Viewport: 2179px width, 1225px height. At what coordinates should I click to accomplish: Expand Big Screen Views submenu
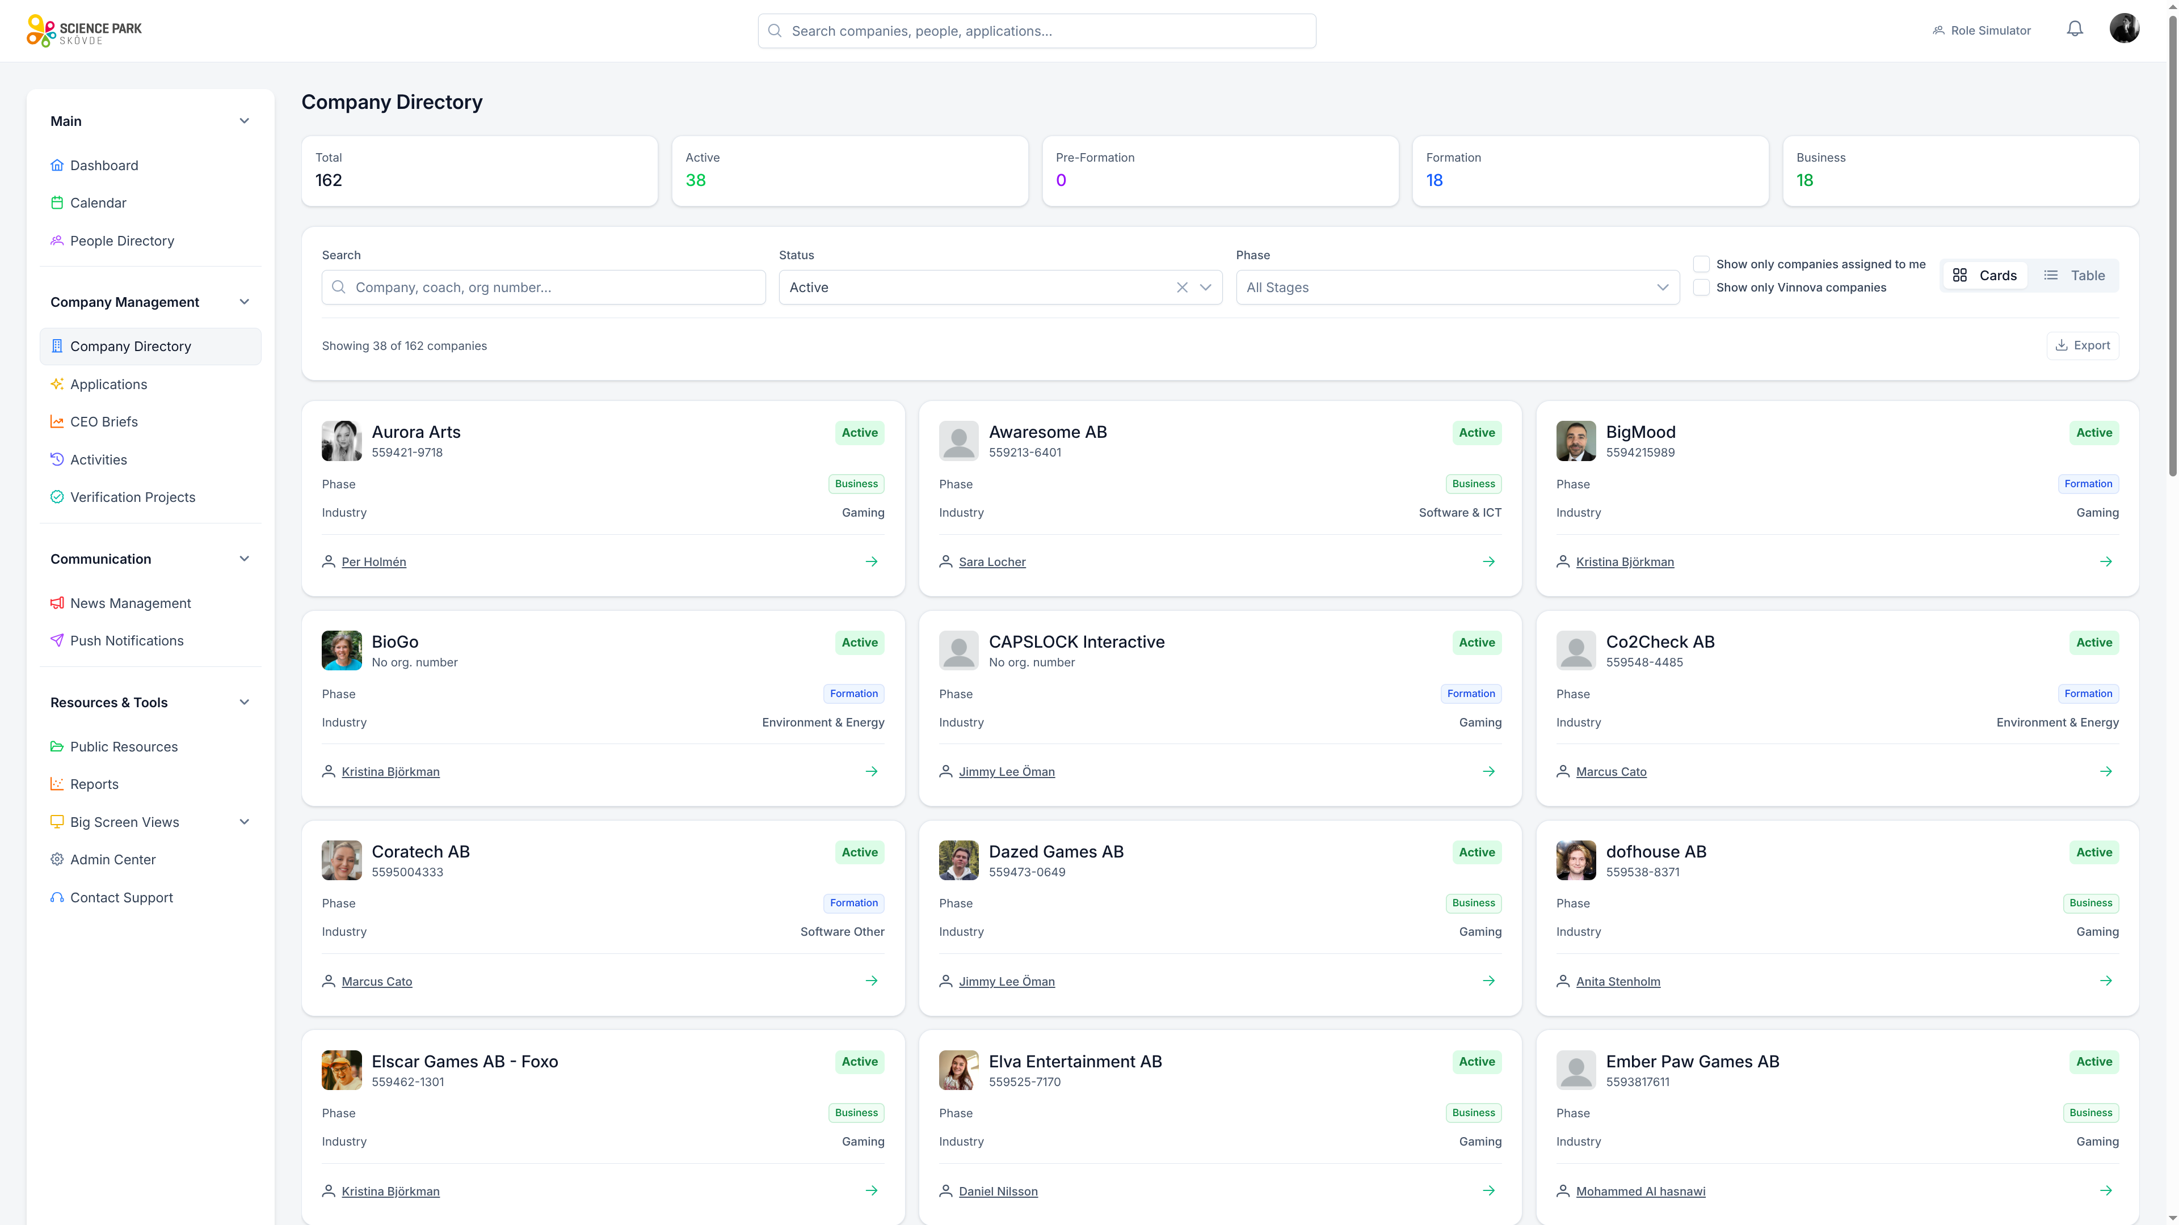pyautogui.click(x=245, y=822)
